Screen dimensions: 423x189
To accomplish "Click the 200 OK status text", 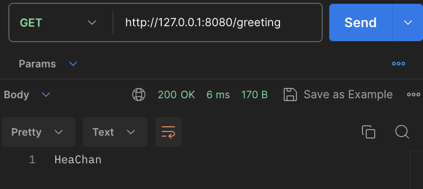I will 176,95.
